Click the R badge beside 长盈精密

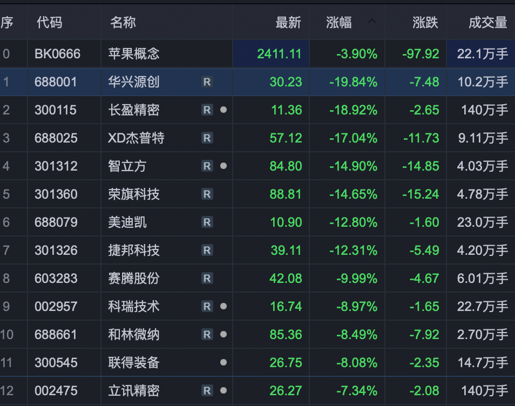coord(207,110)
